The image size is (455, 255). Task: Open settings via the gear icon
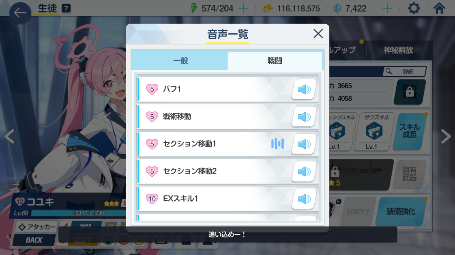(414, 9)
